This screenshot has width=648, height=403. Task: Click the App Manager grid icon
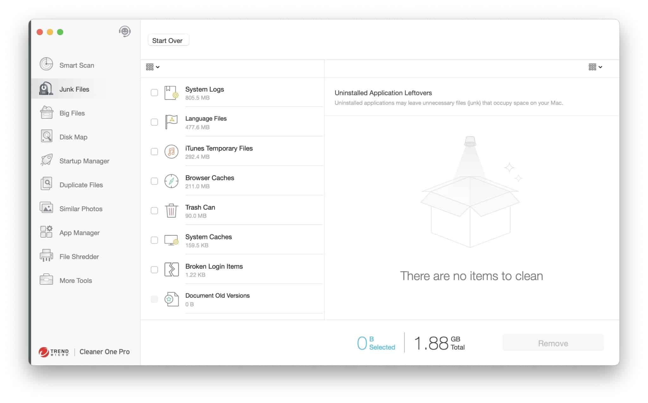[47, 232]
